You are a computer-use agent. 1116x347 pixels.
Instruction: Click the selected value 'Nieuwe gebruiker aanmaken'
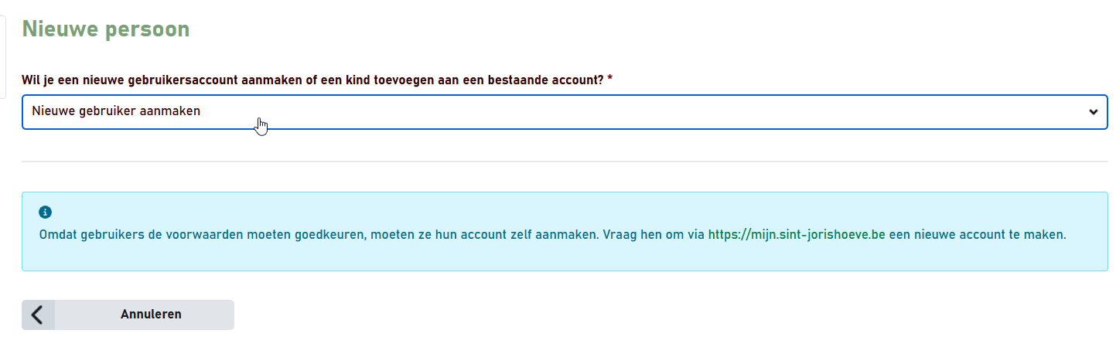tap(116, 111)
